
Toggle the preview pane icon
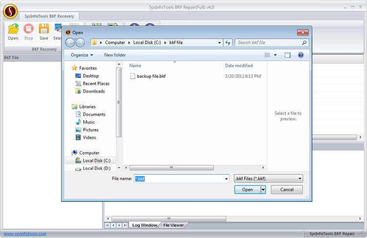pos(288,55)
